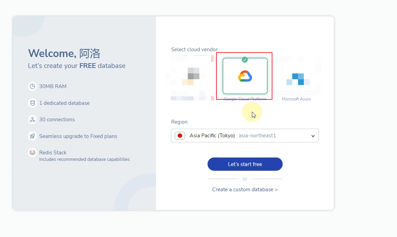Click the '1 dedicated database' text
The width and height of the screenshot is (397, 237).
[64, 103]
